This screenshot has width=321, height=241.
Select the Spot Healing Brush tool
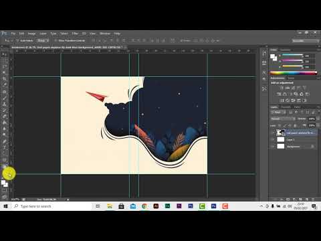[x=4, y=92]
